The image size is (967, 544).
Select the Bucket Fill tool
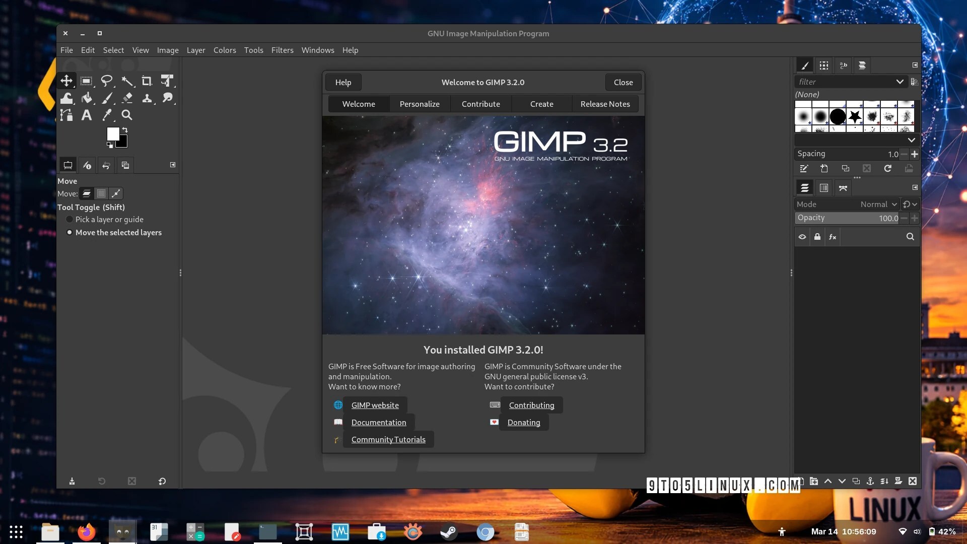87,98
